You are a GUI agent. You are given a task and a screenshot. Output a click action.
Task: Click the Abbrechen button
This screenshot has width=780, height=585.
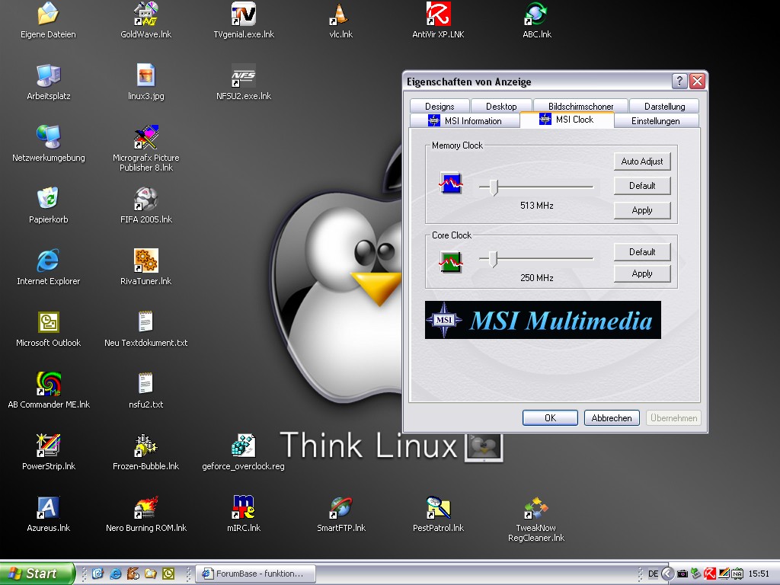click(x=612, y=418)
